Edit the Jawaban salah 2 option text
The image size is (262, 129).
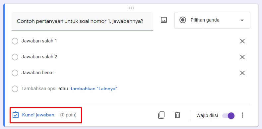(39, 57)
